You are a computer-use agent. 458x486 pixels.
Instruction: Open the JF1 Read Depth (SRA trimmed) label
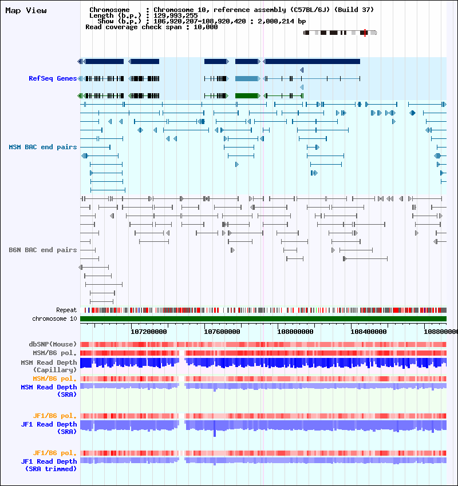pyautogui.click(x=49, y=465)
